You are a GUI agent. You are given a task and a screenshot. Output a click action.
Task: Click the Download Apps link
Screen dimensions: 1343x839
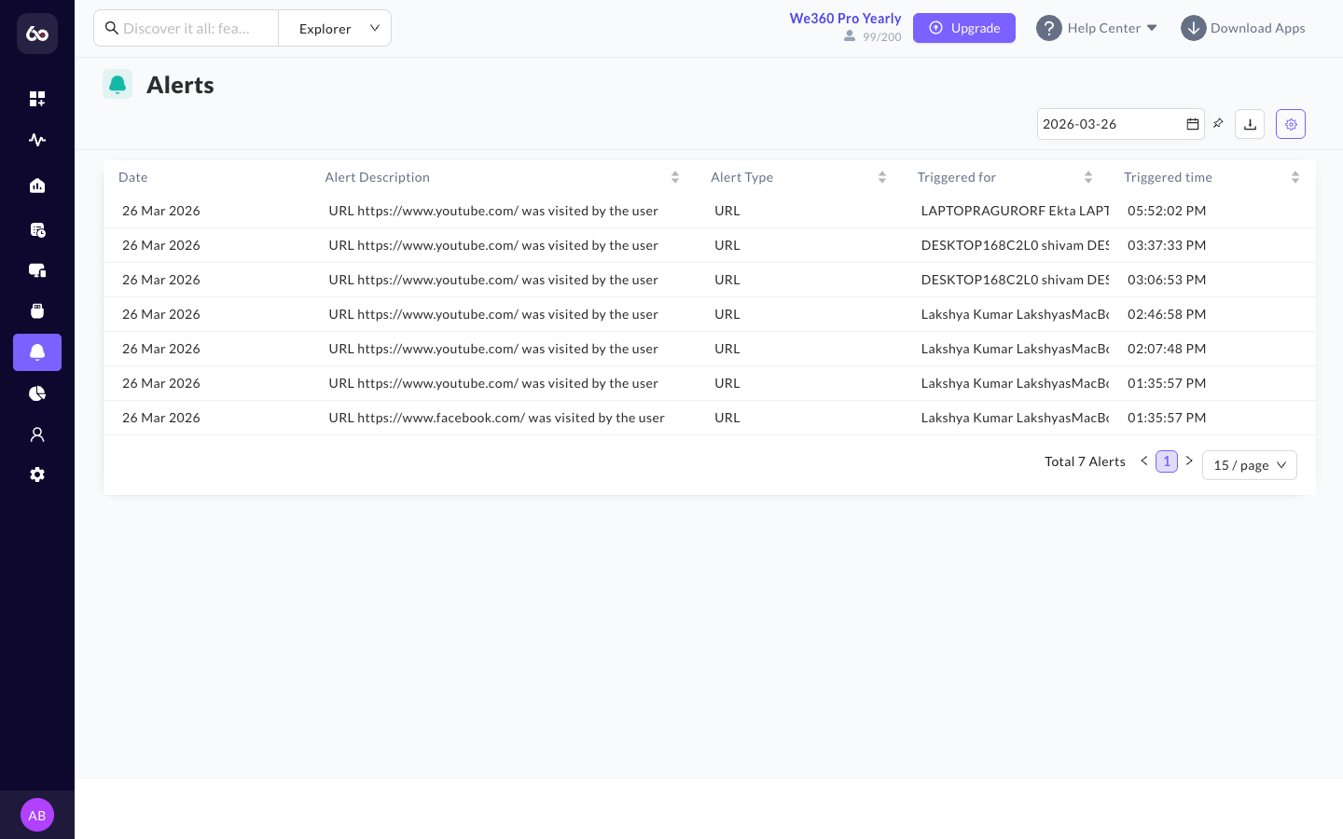pos(1243,28)
